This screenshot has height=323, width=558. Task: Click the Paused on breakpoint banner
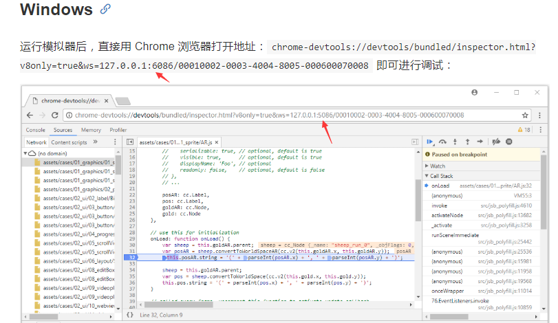pos(481,155)
